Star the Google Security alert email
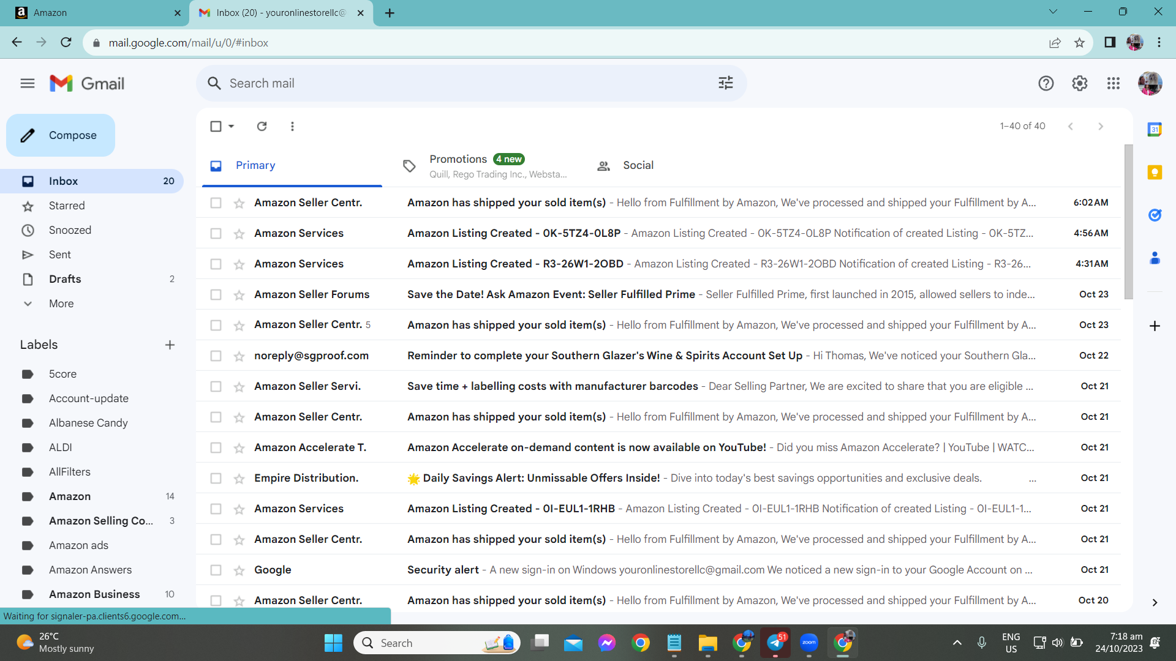The width and height of the screenshot is (1176, 661). pyautogui.click(x=239, y=570)
